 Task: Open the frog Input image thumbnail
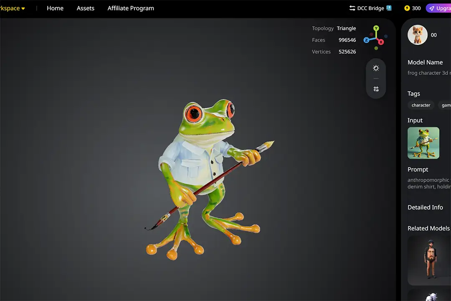coord(423,143)
